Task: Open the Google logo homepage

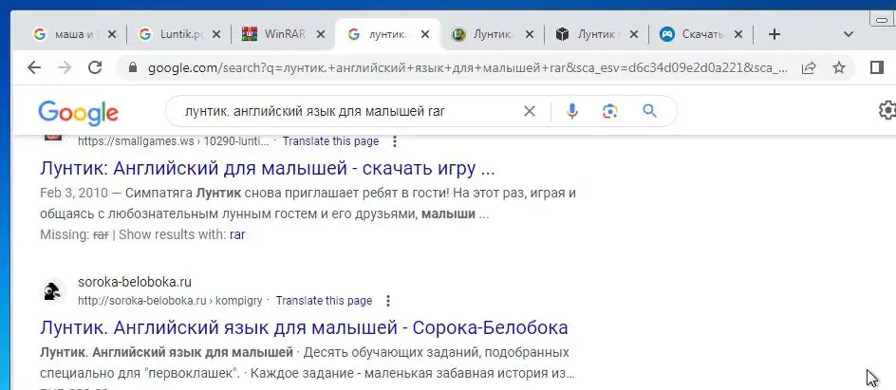Action: click(x=78, y=112)
